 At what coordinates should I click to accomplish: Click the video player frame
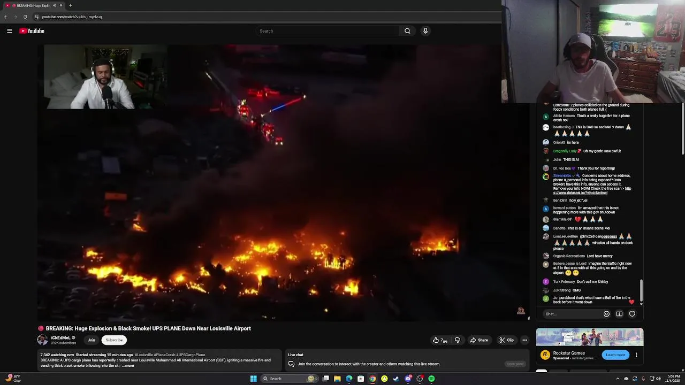283,182
